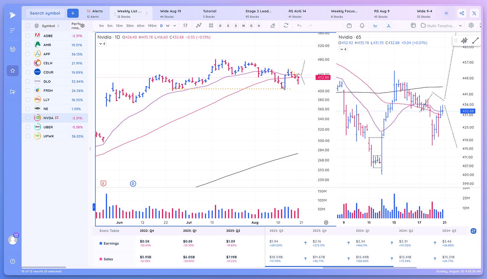Open the help question mark icon

pos(13,261)
